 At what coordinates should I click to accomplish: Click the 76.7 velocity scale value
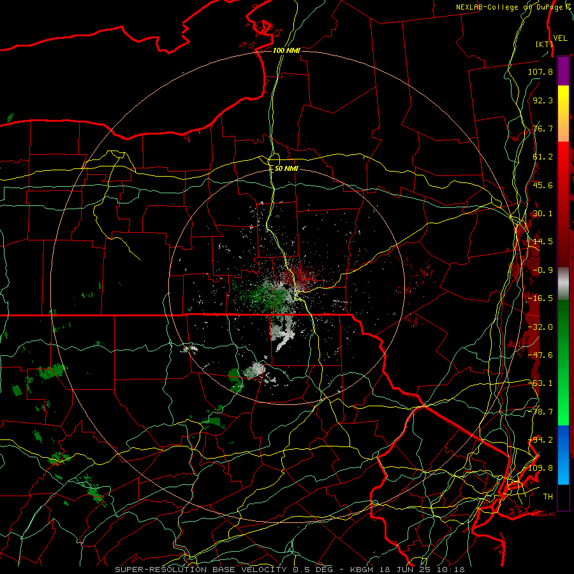(x=543, y=128)
